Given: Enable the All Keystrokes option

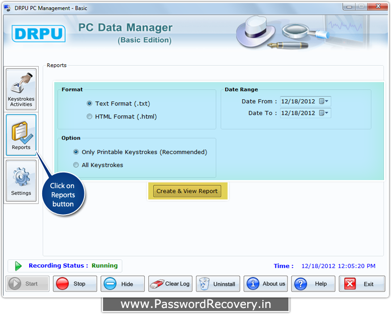Looking at the screenshot, I should [76, 165].
